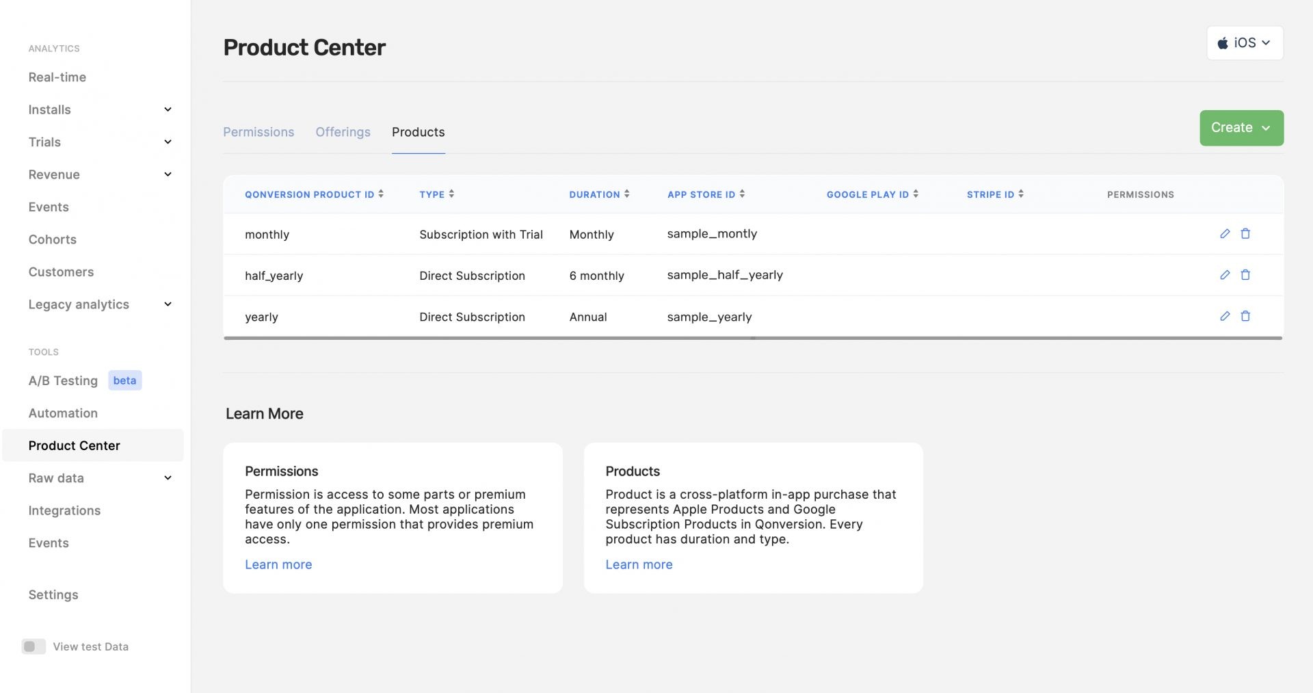Edit the half_yearly product row
The height and width of the screenshot is (693, 1313).
(1224, 275)
